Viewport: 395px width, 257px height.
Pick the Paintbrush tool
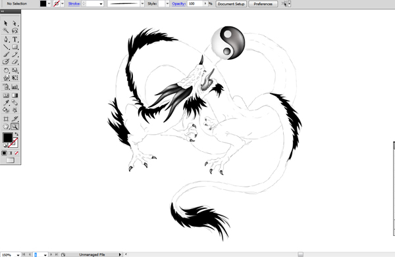click(x=5, y=55)
